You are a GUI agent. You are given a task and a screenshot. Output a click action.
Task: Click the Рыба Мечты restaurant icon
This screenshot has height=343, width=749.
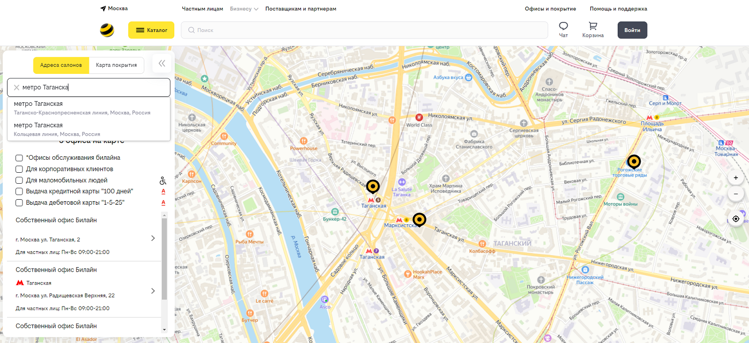point(249,234)
